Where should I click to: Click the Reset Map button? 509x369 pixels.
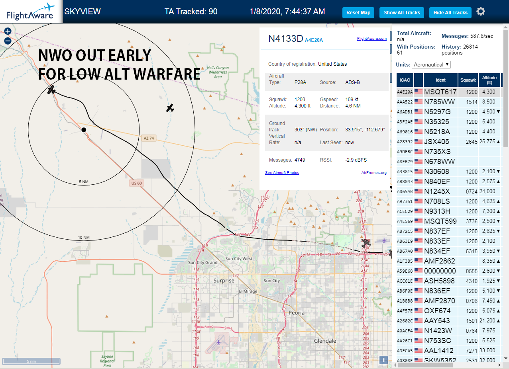358,13
